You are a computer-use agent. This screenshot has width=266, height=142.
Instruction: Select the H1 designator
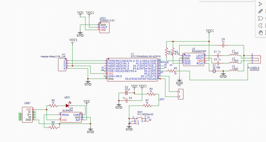[x=64, y=54]
